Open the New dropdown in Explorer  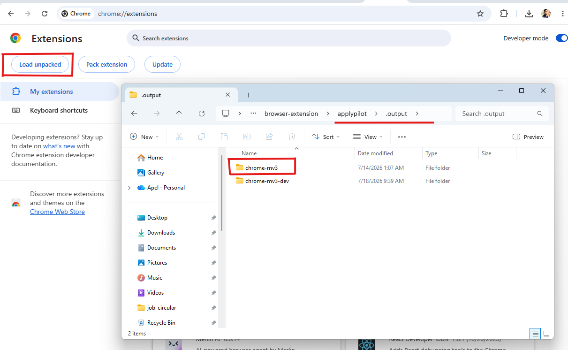144,137
